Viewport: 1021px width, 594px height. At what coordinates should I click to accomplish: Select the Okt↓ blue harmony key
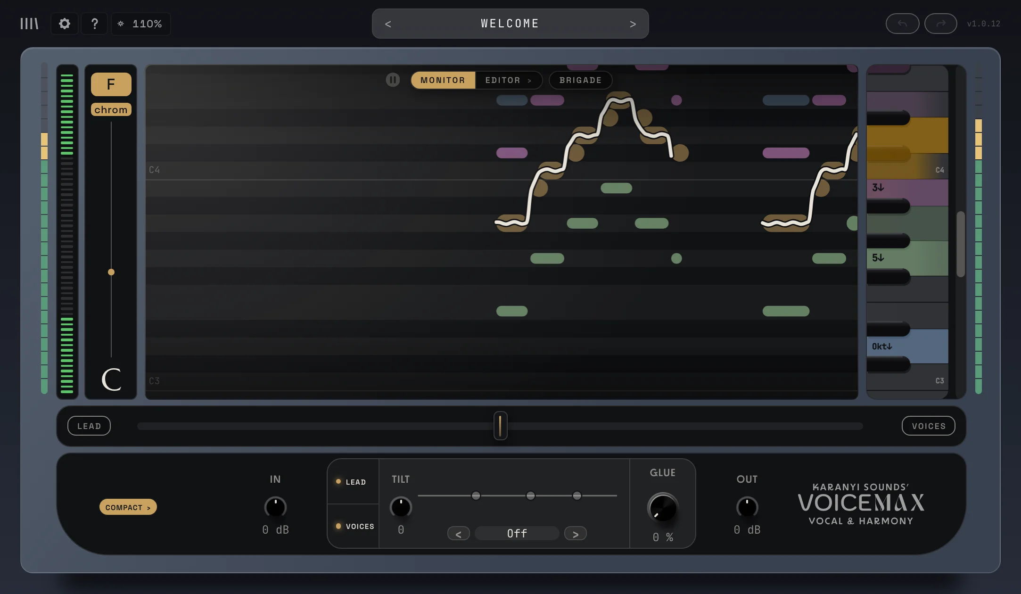(x=907, y=346)
